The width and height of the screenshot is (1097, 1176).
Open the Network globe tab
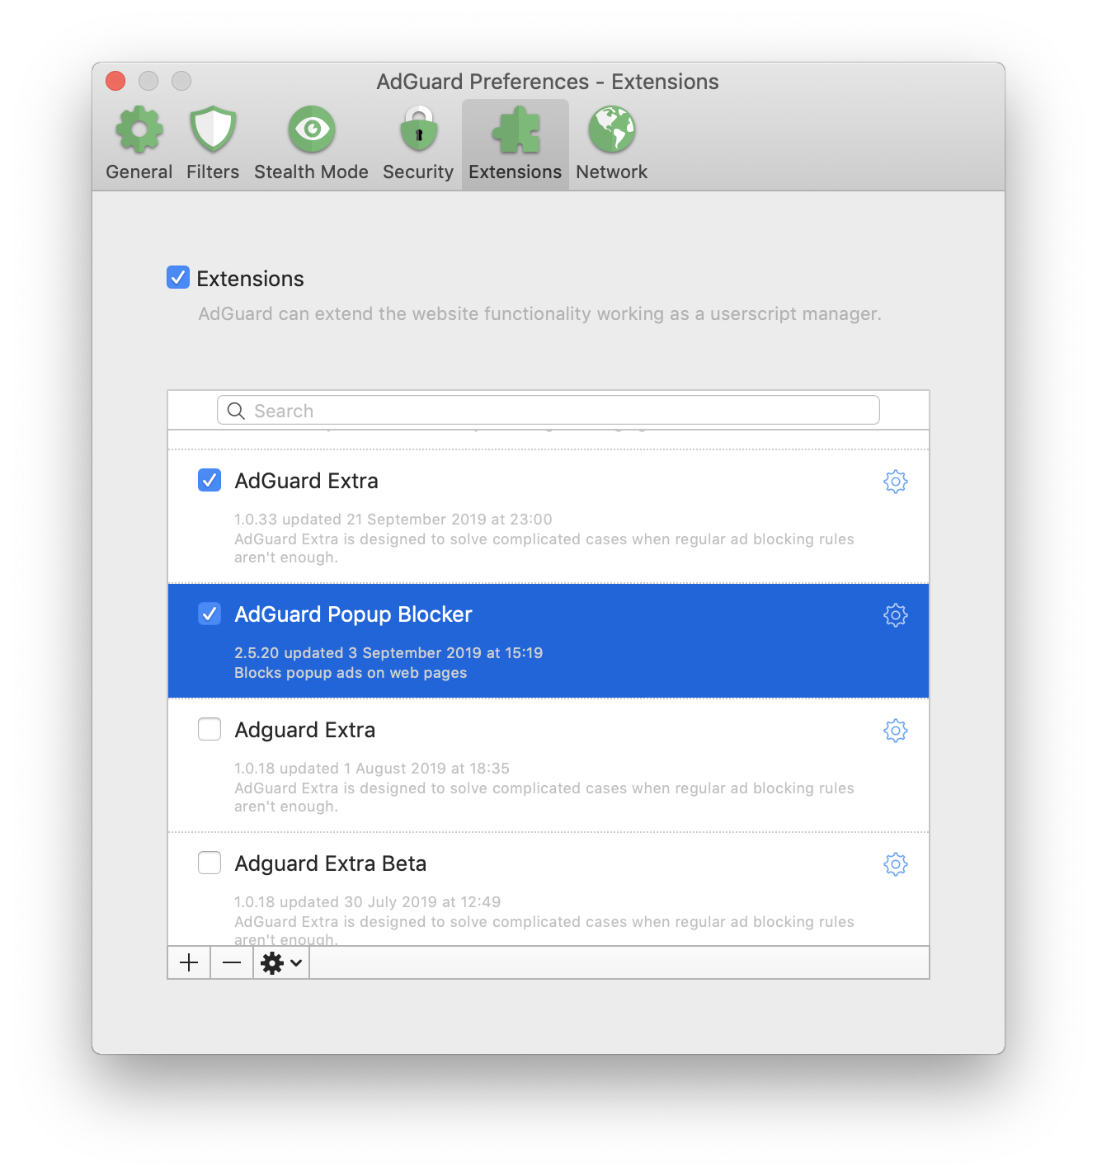(x=611, y=144)
